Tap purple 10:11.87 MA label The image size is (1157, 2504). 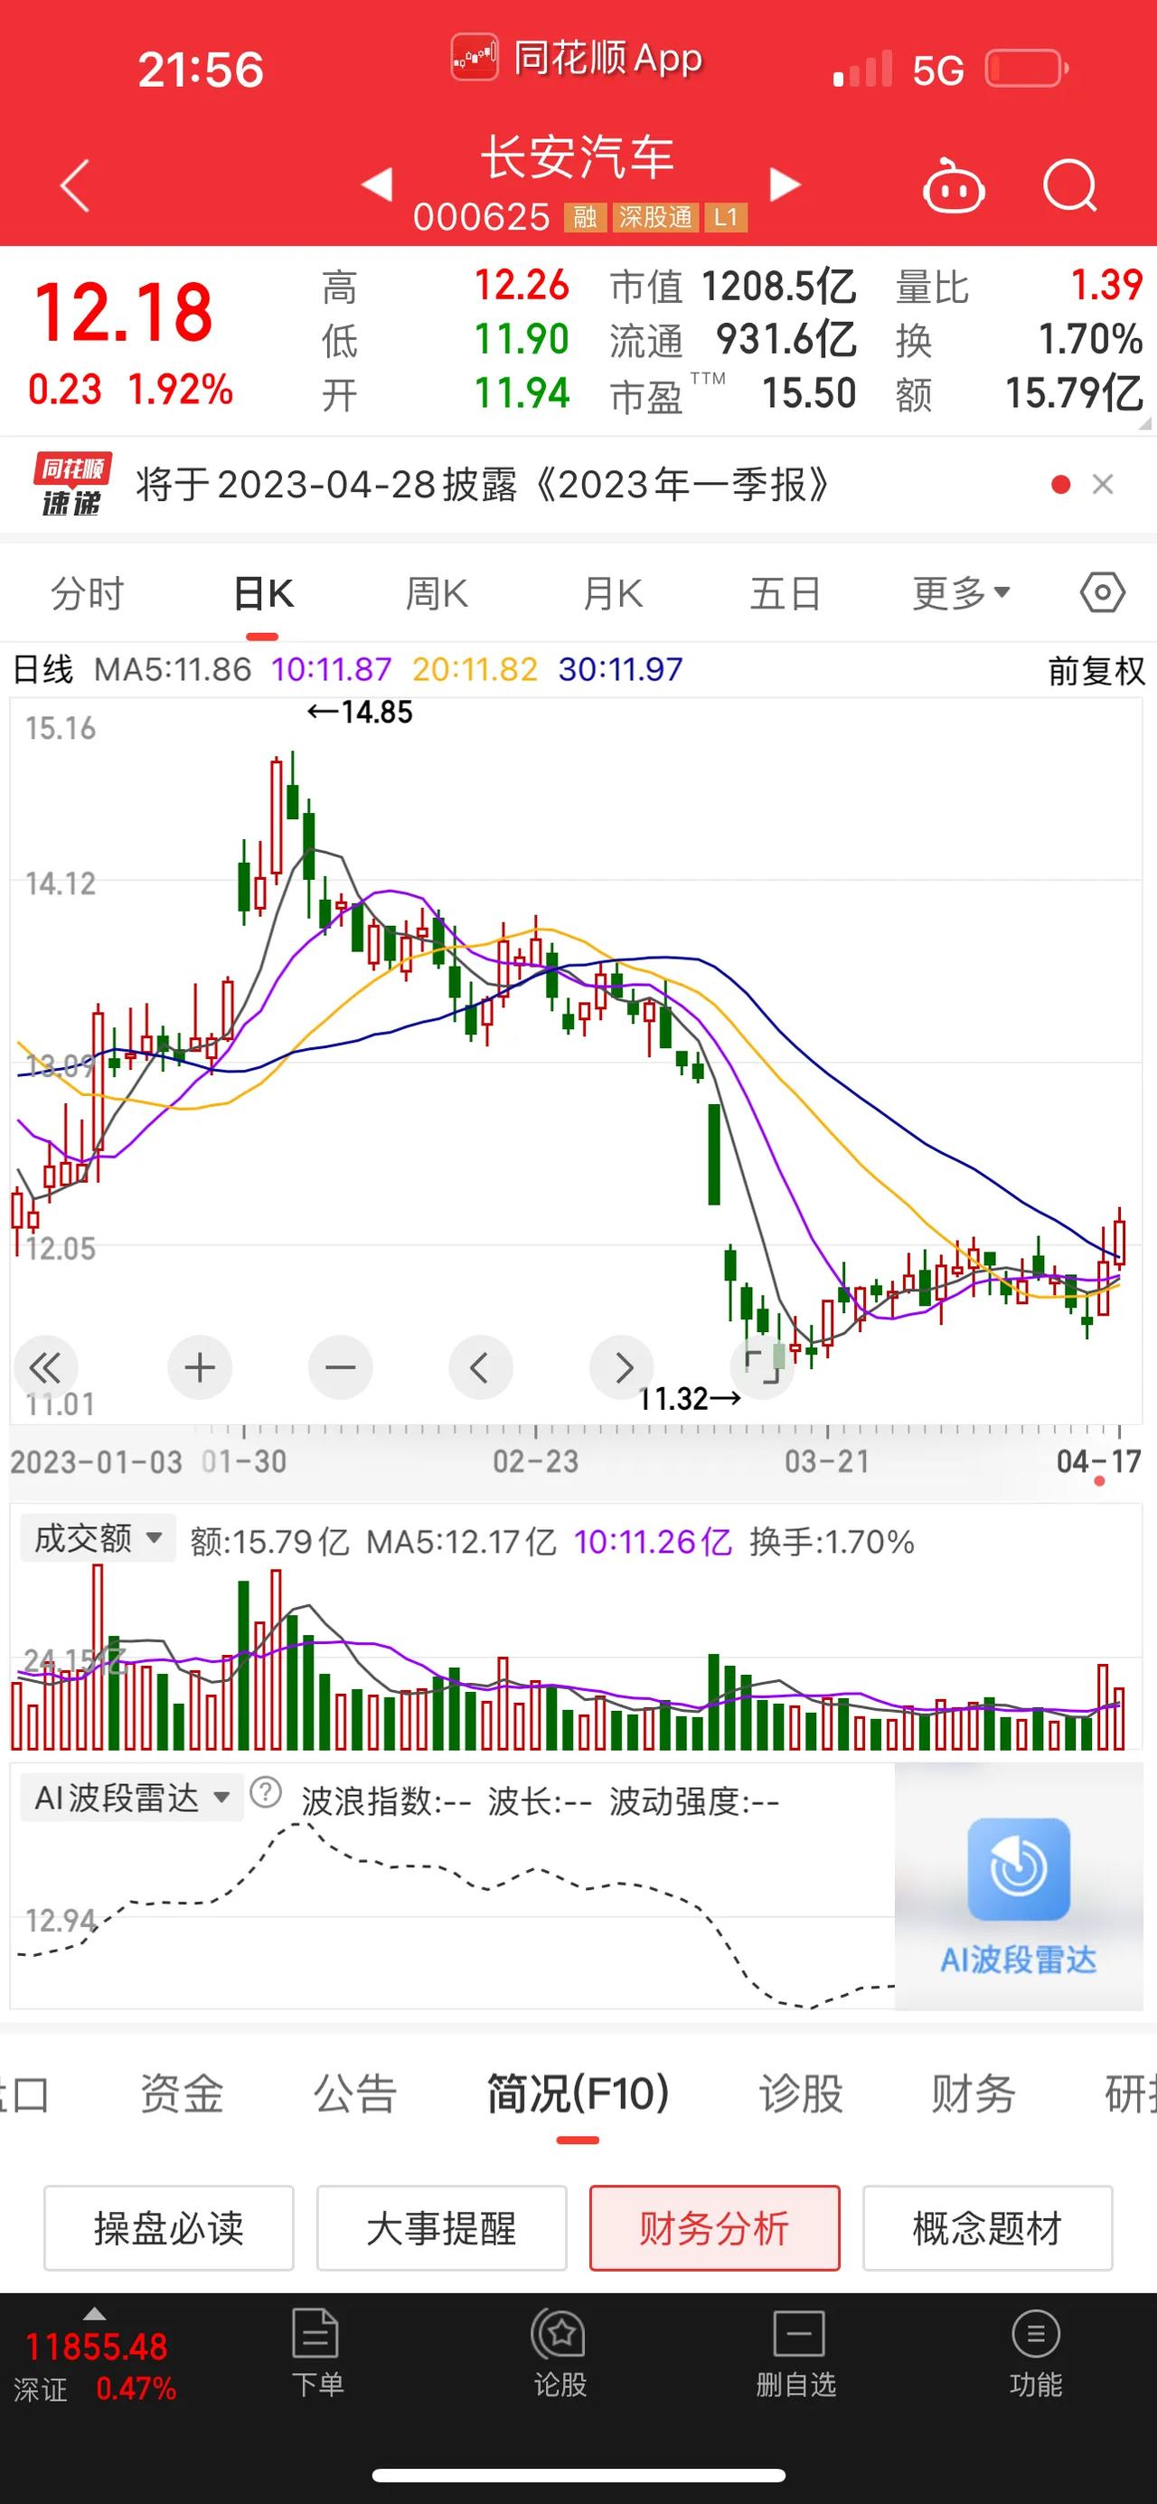pos(331,670)
